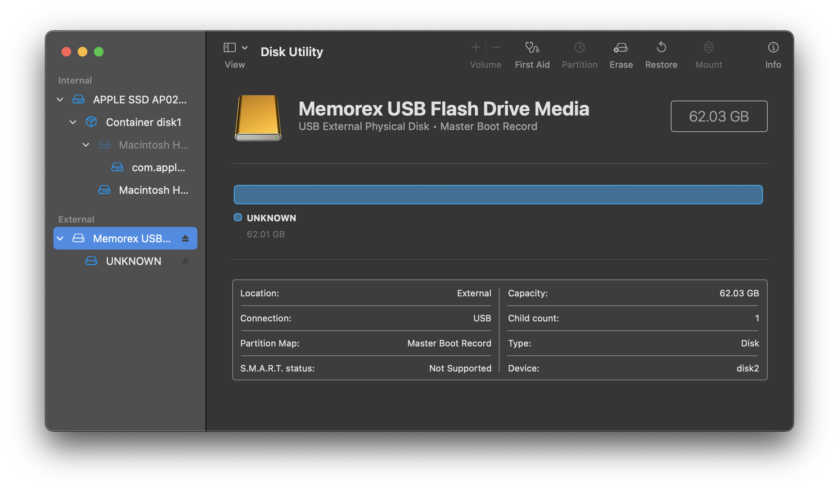
Task: Close the Disk Utility window
Action: [66, 52]
